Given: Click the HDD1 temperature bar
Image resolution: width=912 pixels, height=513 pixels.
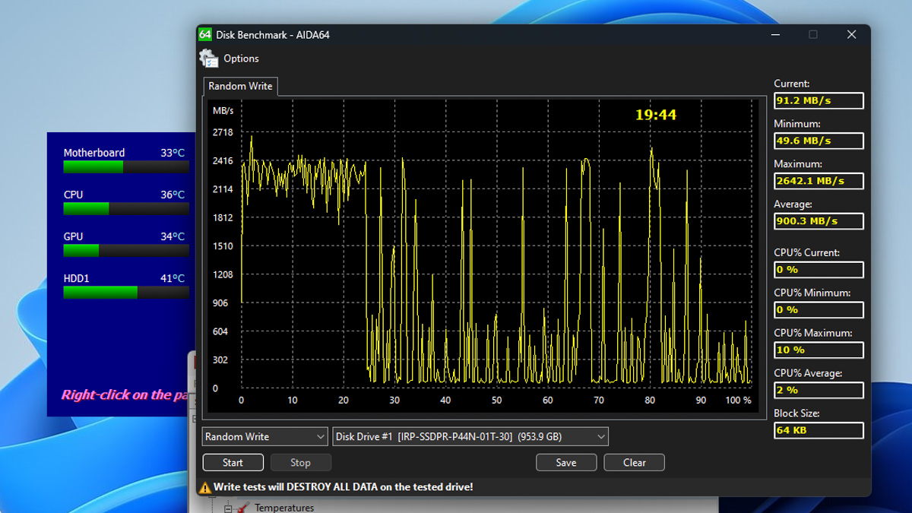Looking at the screenshot, I should coord(126,293).
